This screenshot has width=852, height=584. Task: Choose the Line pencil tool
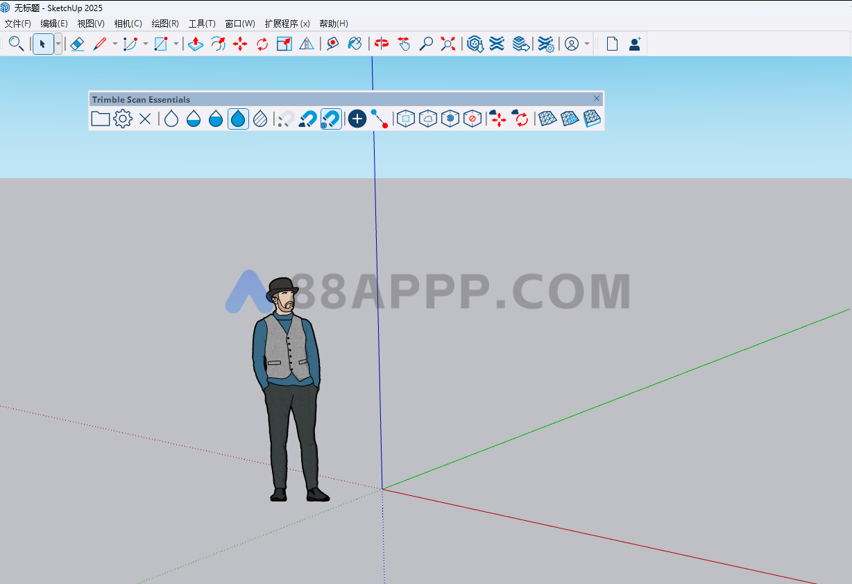pos(99,44)
